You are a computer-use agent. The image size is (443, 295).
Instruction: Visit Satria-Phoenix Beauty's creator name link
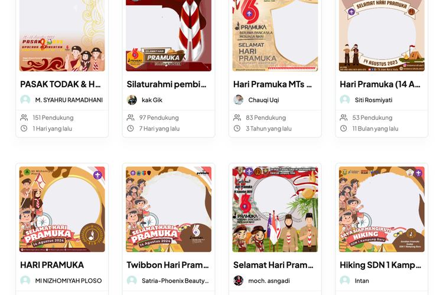tap(175, 281)
